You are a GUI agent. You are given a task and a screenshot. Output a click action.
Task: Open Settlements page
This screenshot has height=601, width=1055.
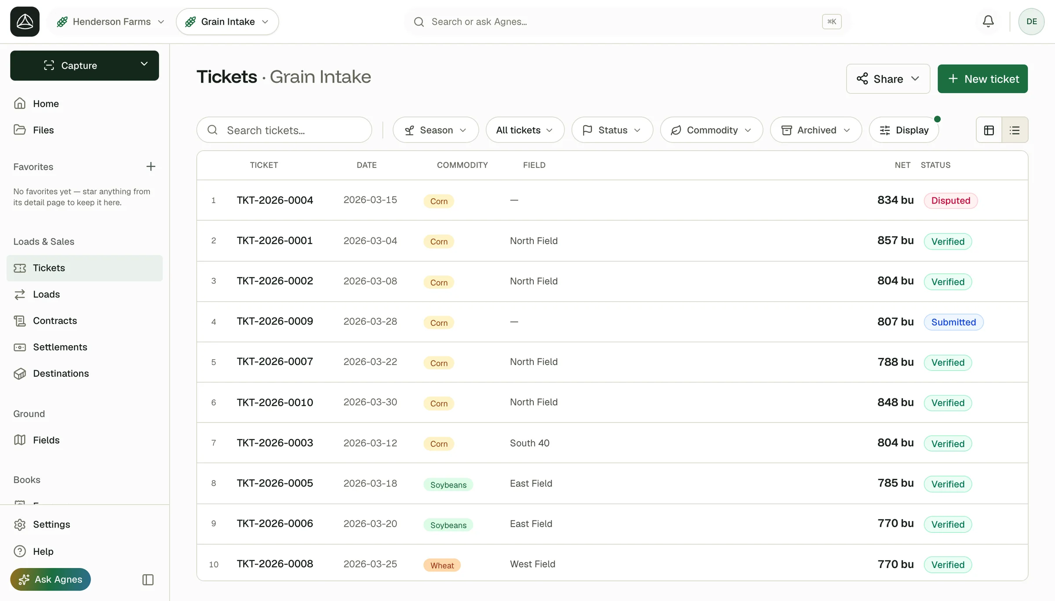(84, 347)
